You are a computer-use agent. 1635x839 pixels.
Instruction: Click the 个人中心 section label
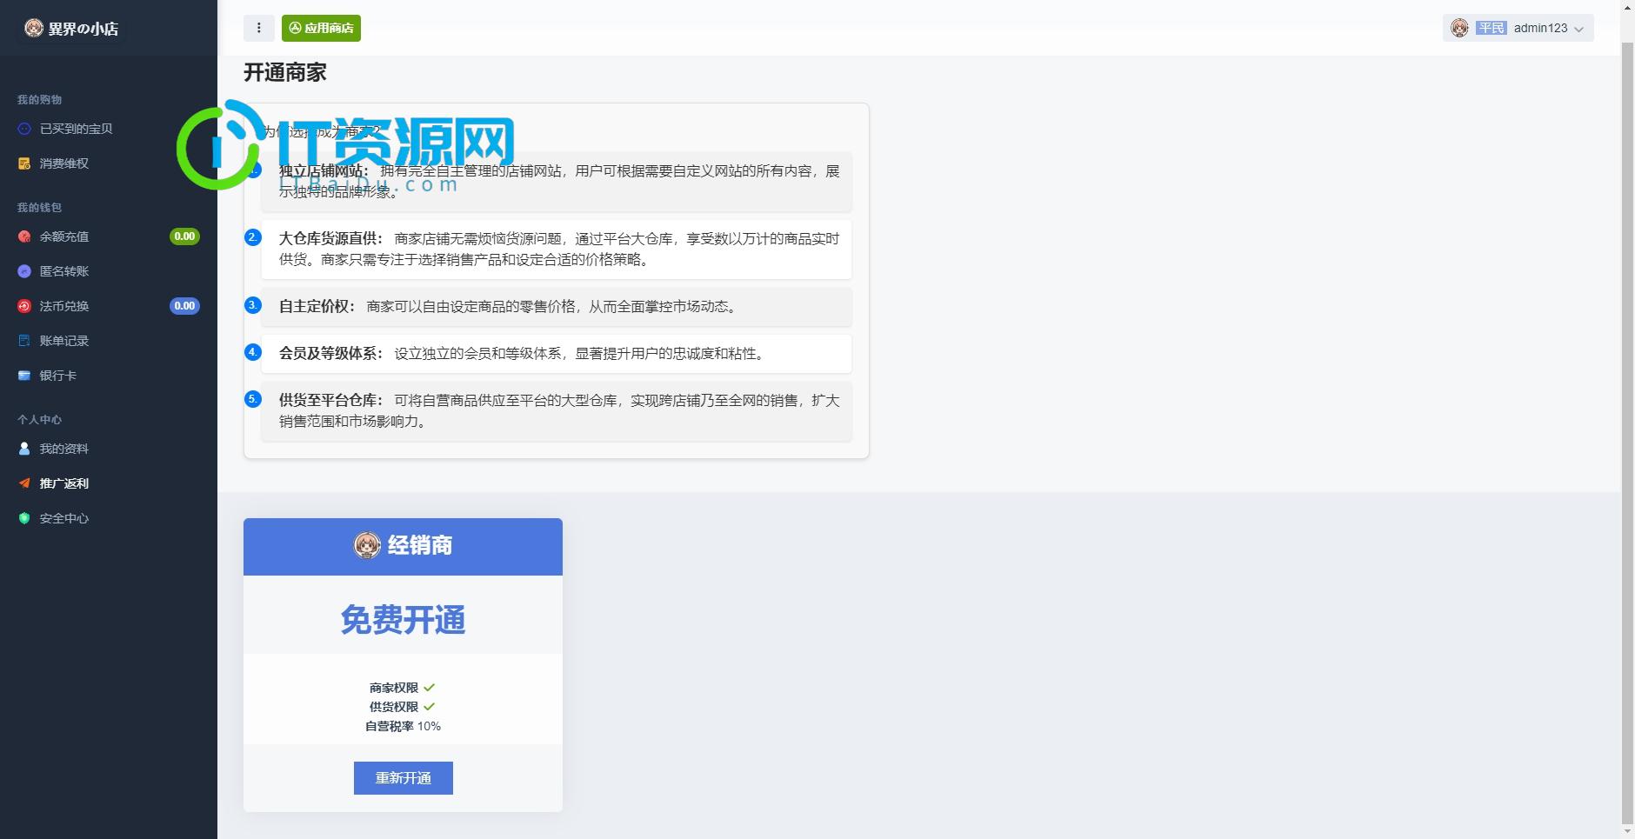(39, 420)
